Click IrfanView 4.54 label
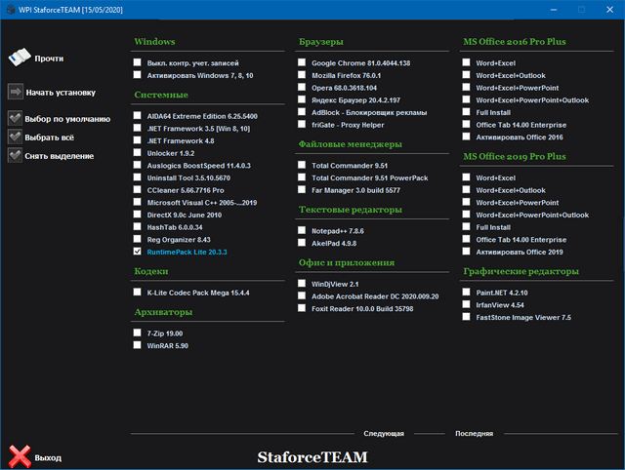 (x=500, y=305)
